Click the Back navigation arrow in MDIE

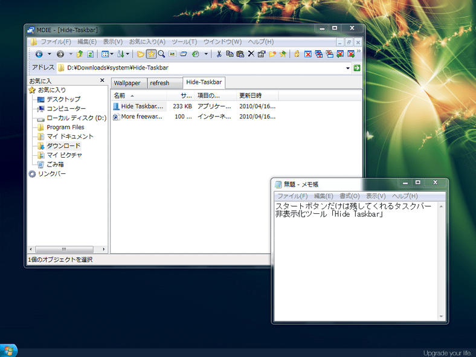[x=39, y=54]
